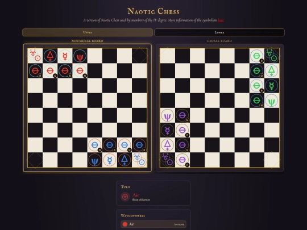Choose the blue mercury symbol piece
The height and width of the screenshot is (230, 307).
pyautogui.click(x=110, y=160)
